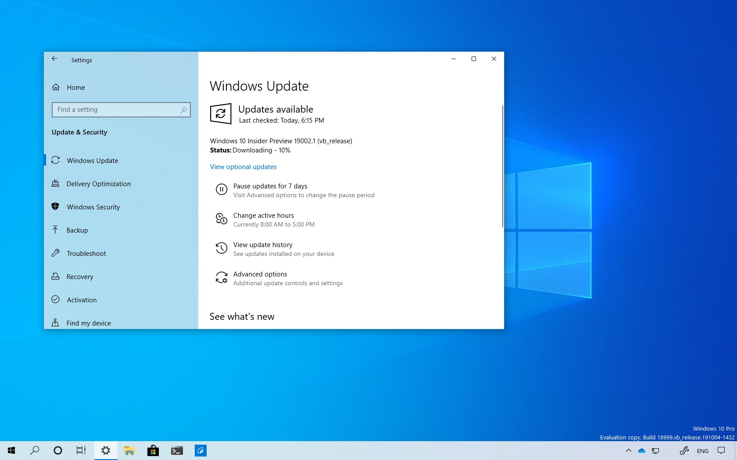
Task: Open Microsoft Store from the taskbar
Action: 153,450
